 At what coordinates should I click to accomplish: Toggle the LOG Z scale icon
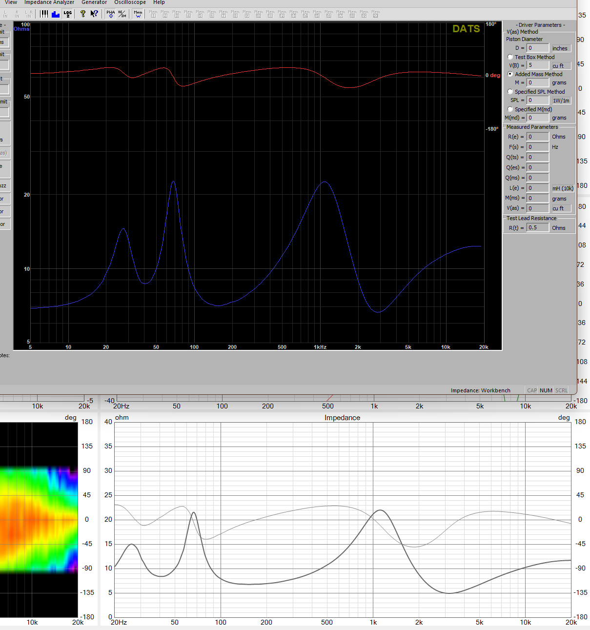tap(68, 14)
